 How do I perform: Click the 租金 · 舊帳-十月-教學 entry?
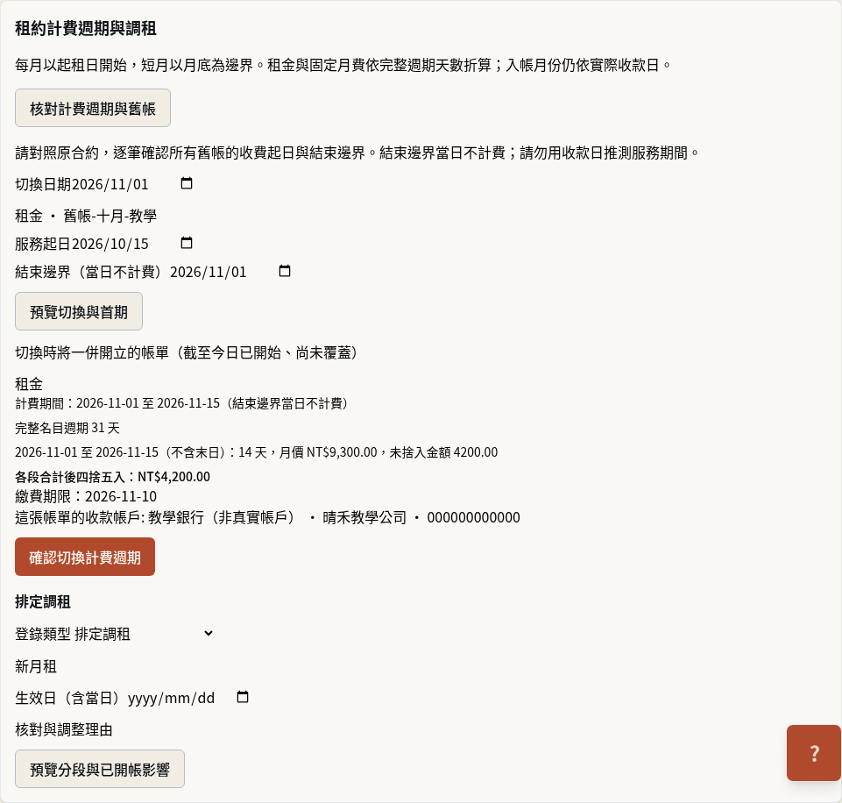pos(86,216)
